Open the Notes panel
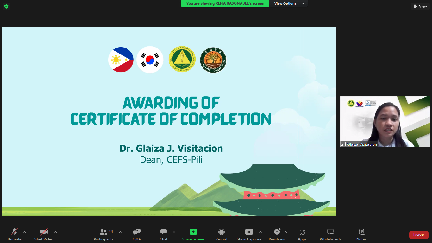This screenshot has height=243, width=432. [x=361, y=235]
